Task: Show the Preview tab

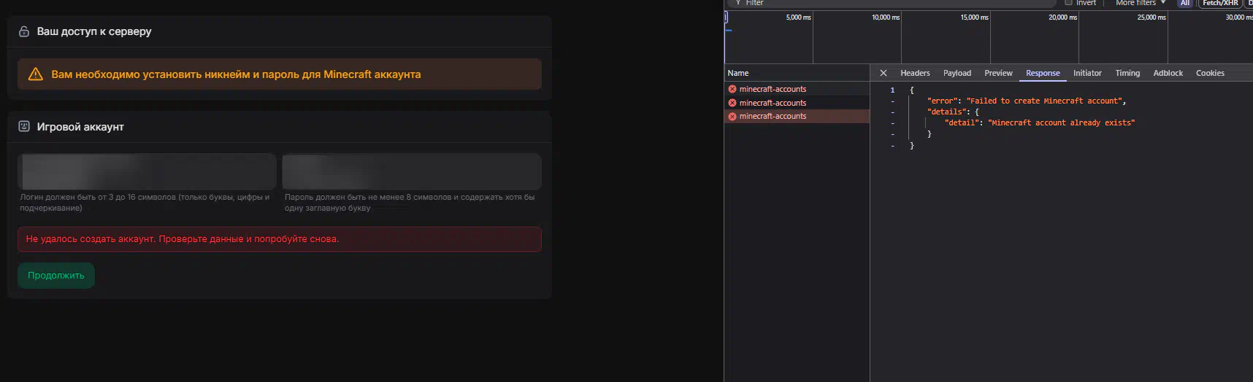Action: tap(998, 73)
